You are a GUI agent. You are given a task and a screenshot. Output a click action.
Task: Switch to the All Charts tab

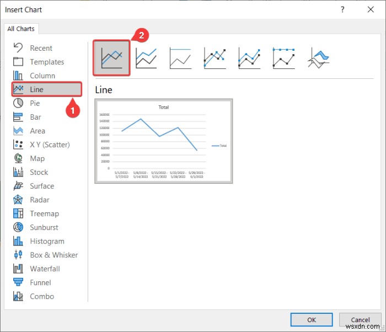tap(21, 29)
